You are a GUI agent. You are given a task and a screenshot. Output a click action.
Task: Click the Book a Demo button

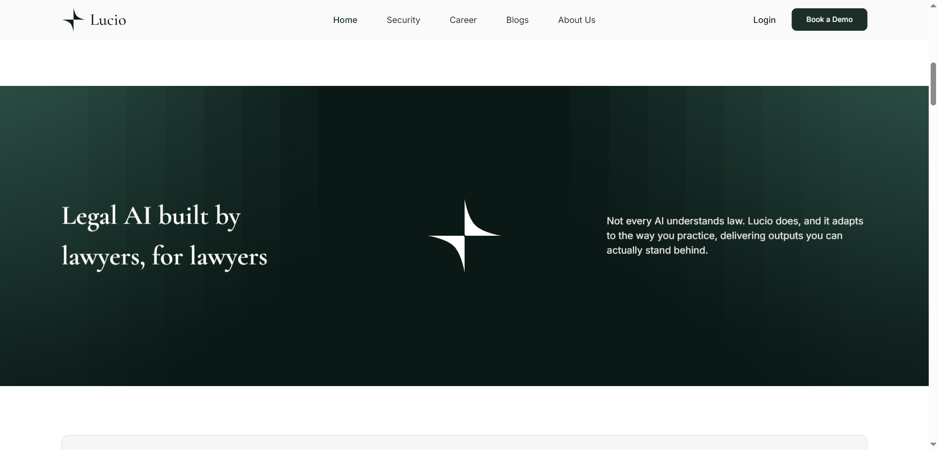pos(829,20)
